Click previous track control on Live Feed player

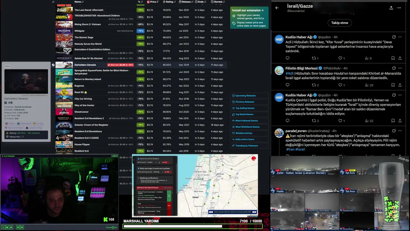pos(18,227)
